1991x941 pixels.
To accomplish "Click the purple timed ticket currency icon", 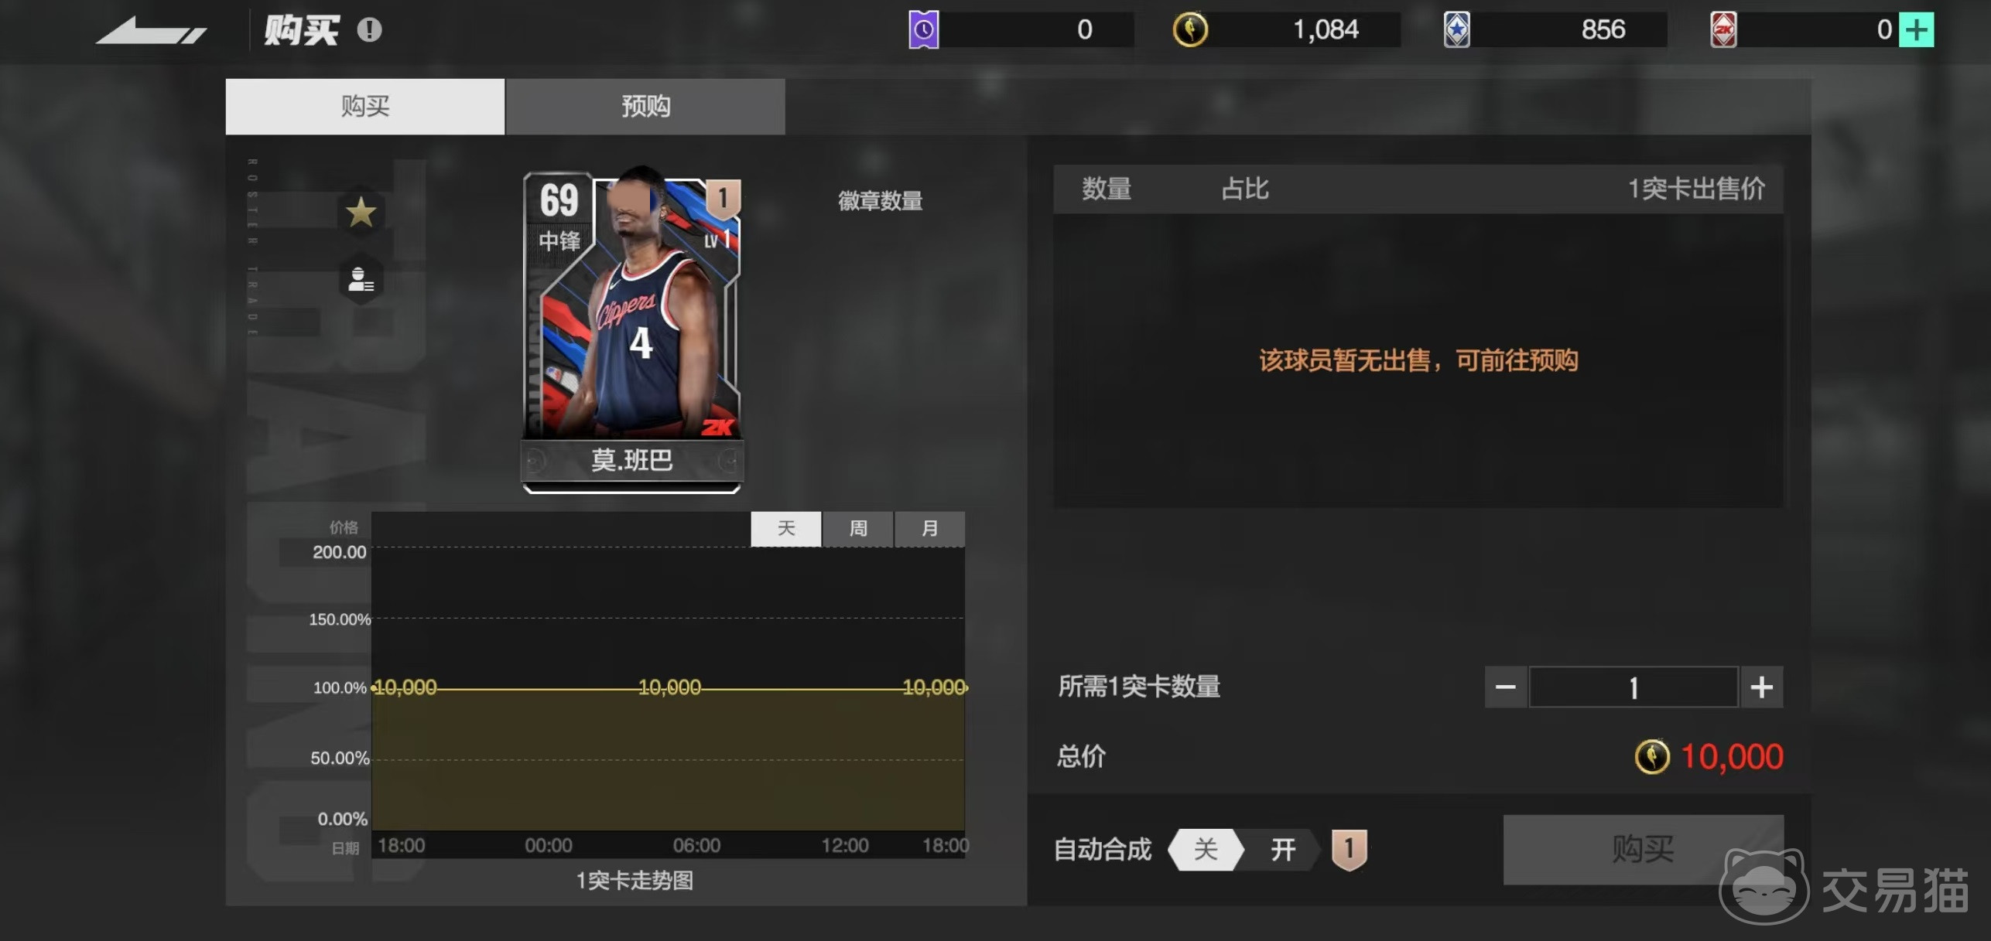I will [923, 30].
